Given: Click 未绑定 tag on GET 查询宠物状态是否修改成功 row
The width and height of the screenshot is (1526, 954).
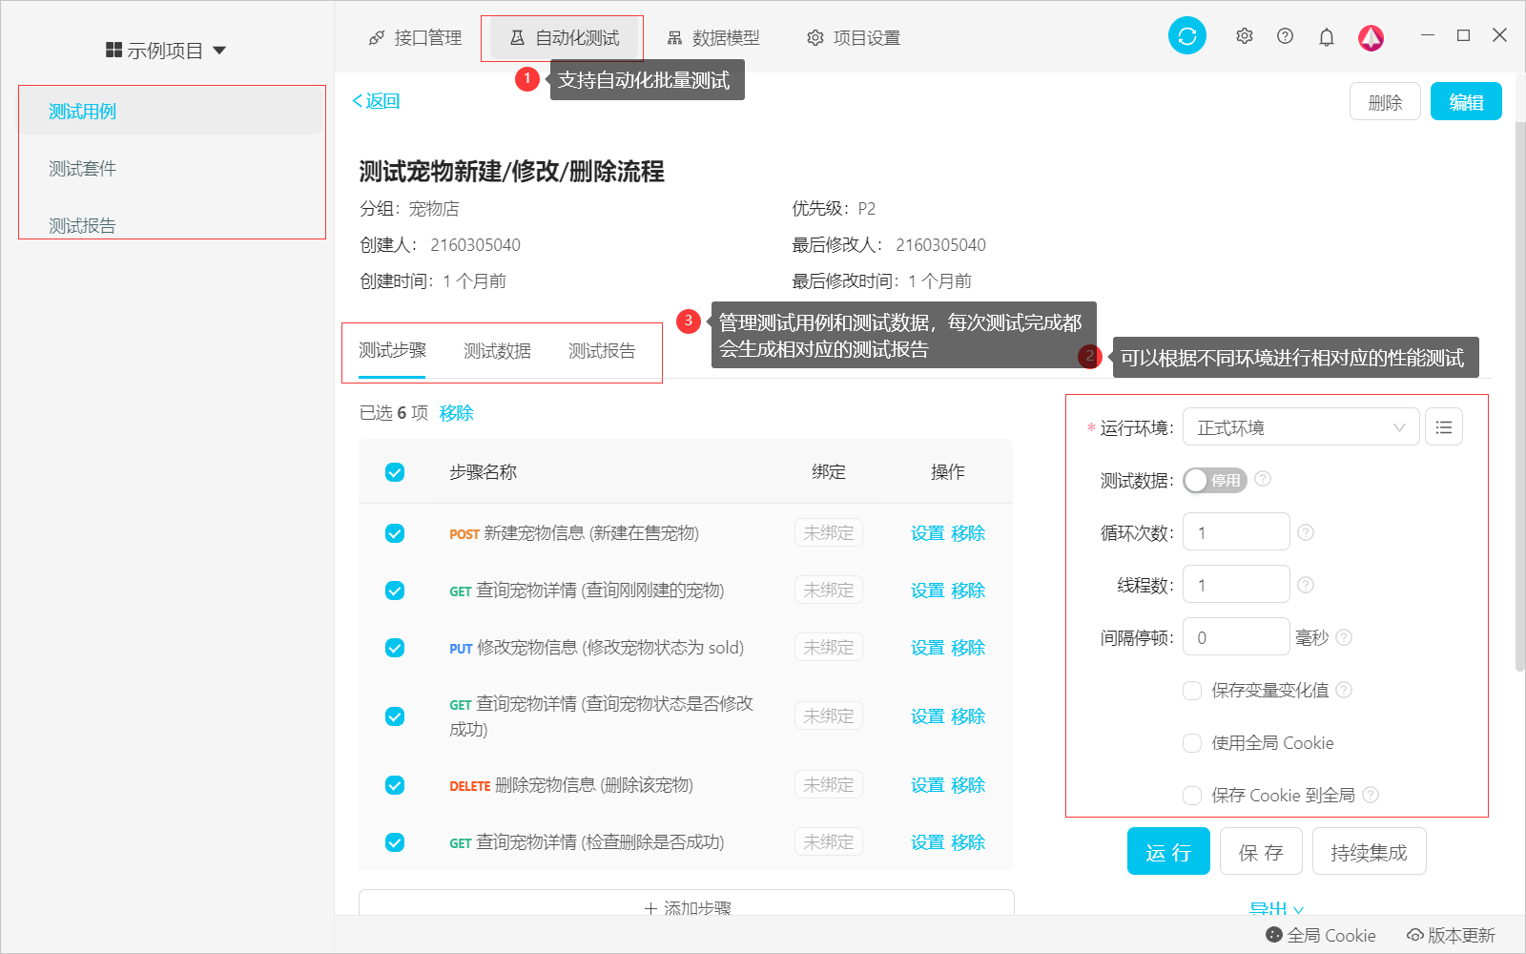Looking at the screenshot, I should 829,715.
